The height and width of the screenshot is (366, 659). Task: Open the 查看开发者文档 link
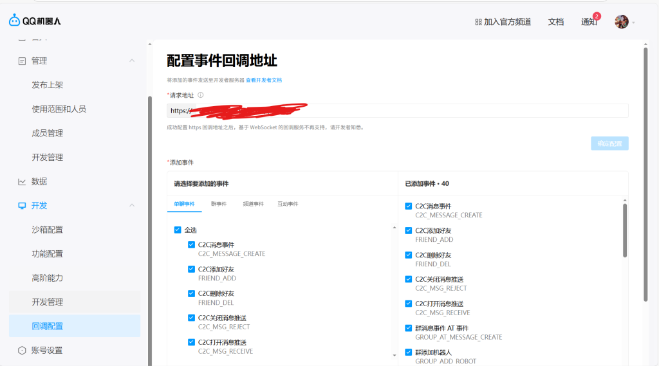(x=264, y=80)
